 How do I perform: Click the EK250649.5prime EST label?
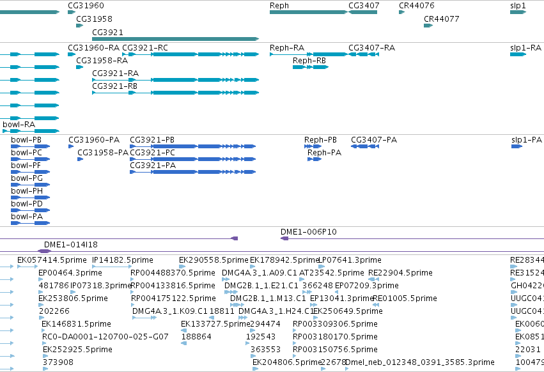(348, 311)
